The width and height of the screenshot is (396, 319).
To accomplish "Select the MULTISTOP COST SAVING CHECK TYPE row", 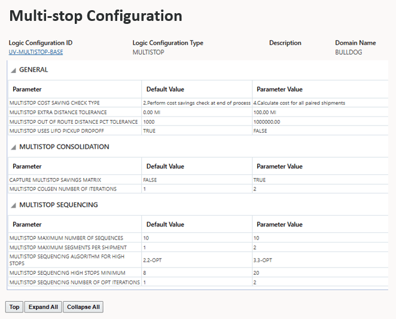I will pos(55,103).
